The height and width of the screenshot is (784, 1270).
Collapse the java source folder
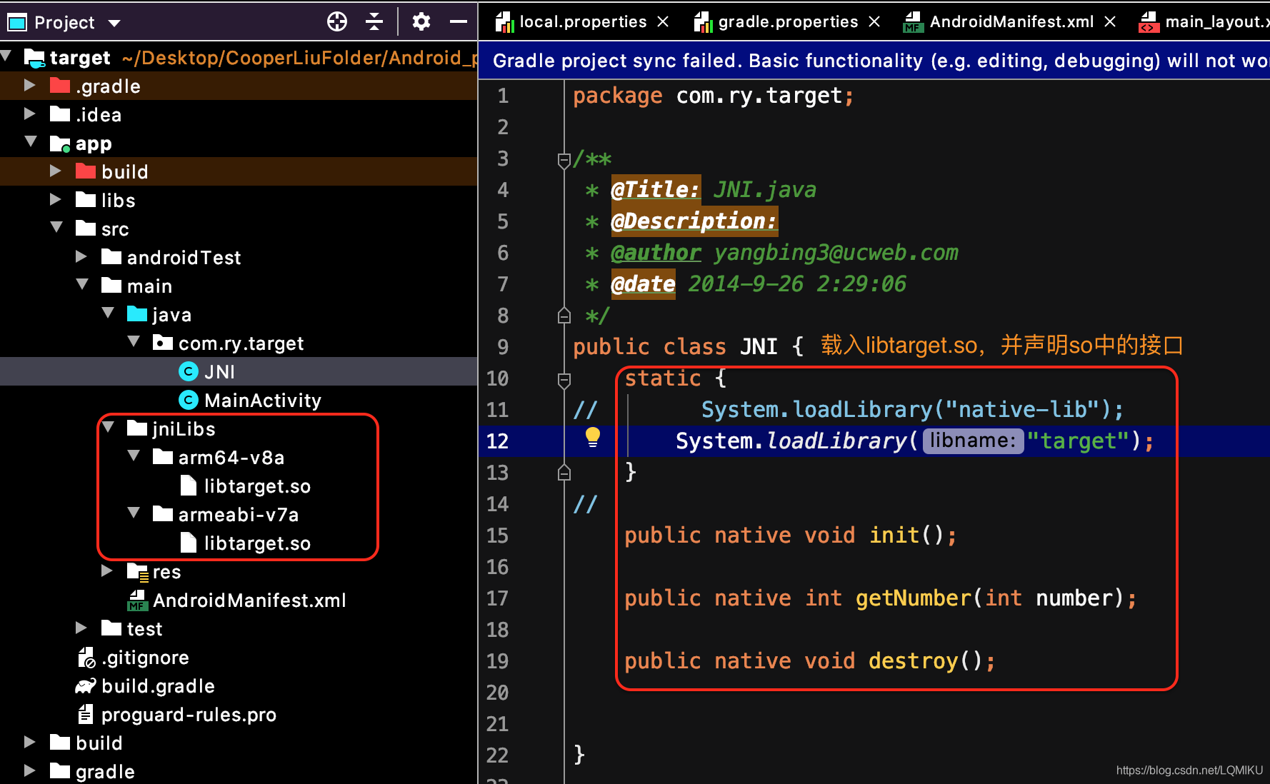tap(108, 313)
